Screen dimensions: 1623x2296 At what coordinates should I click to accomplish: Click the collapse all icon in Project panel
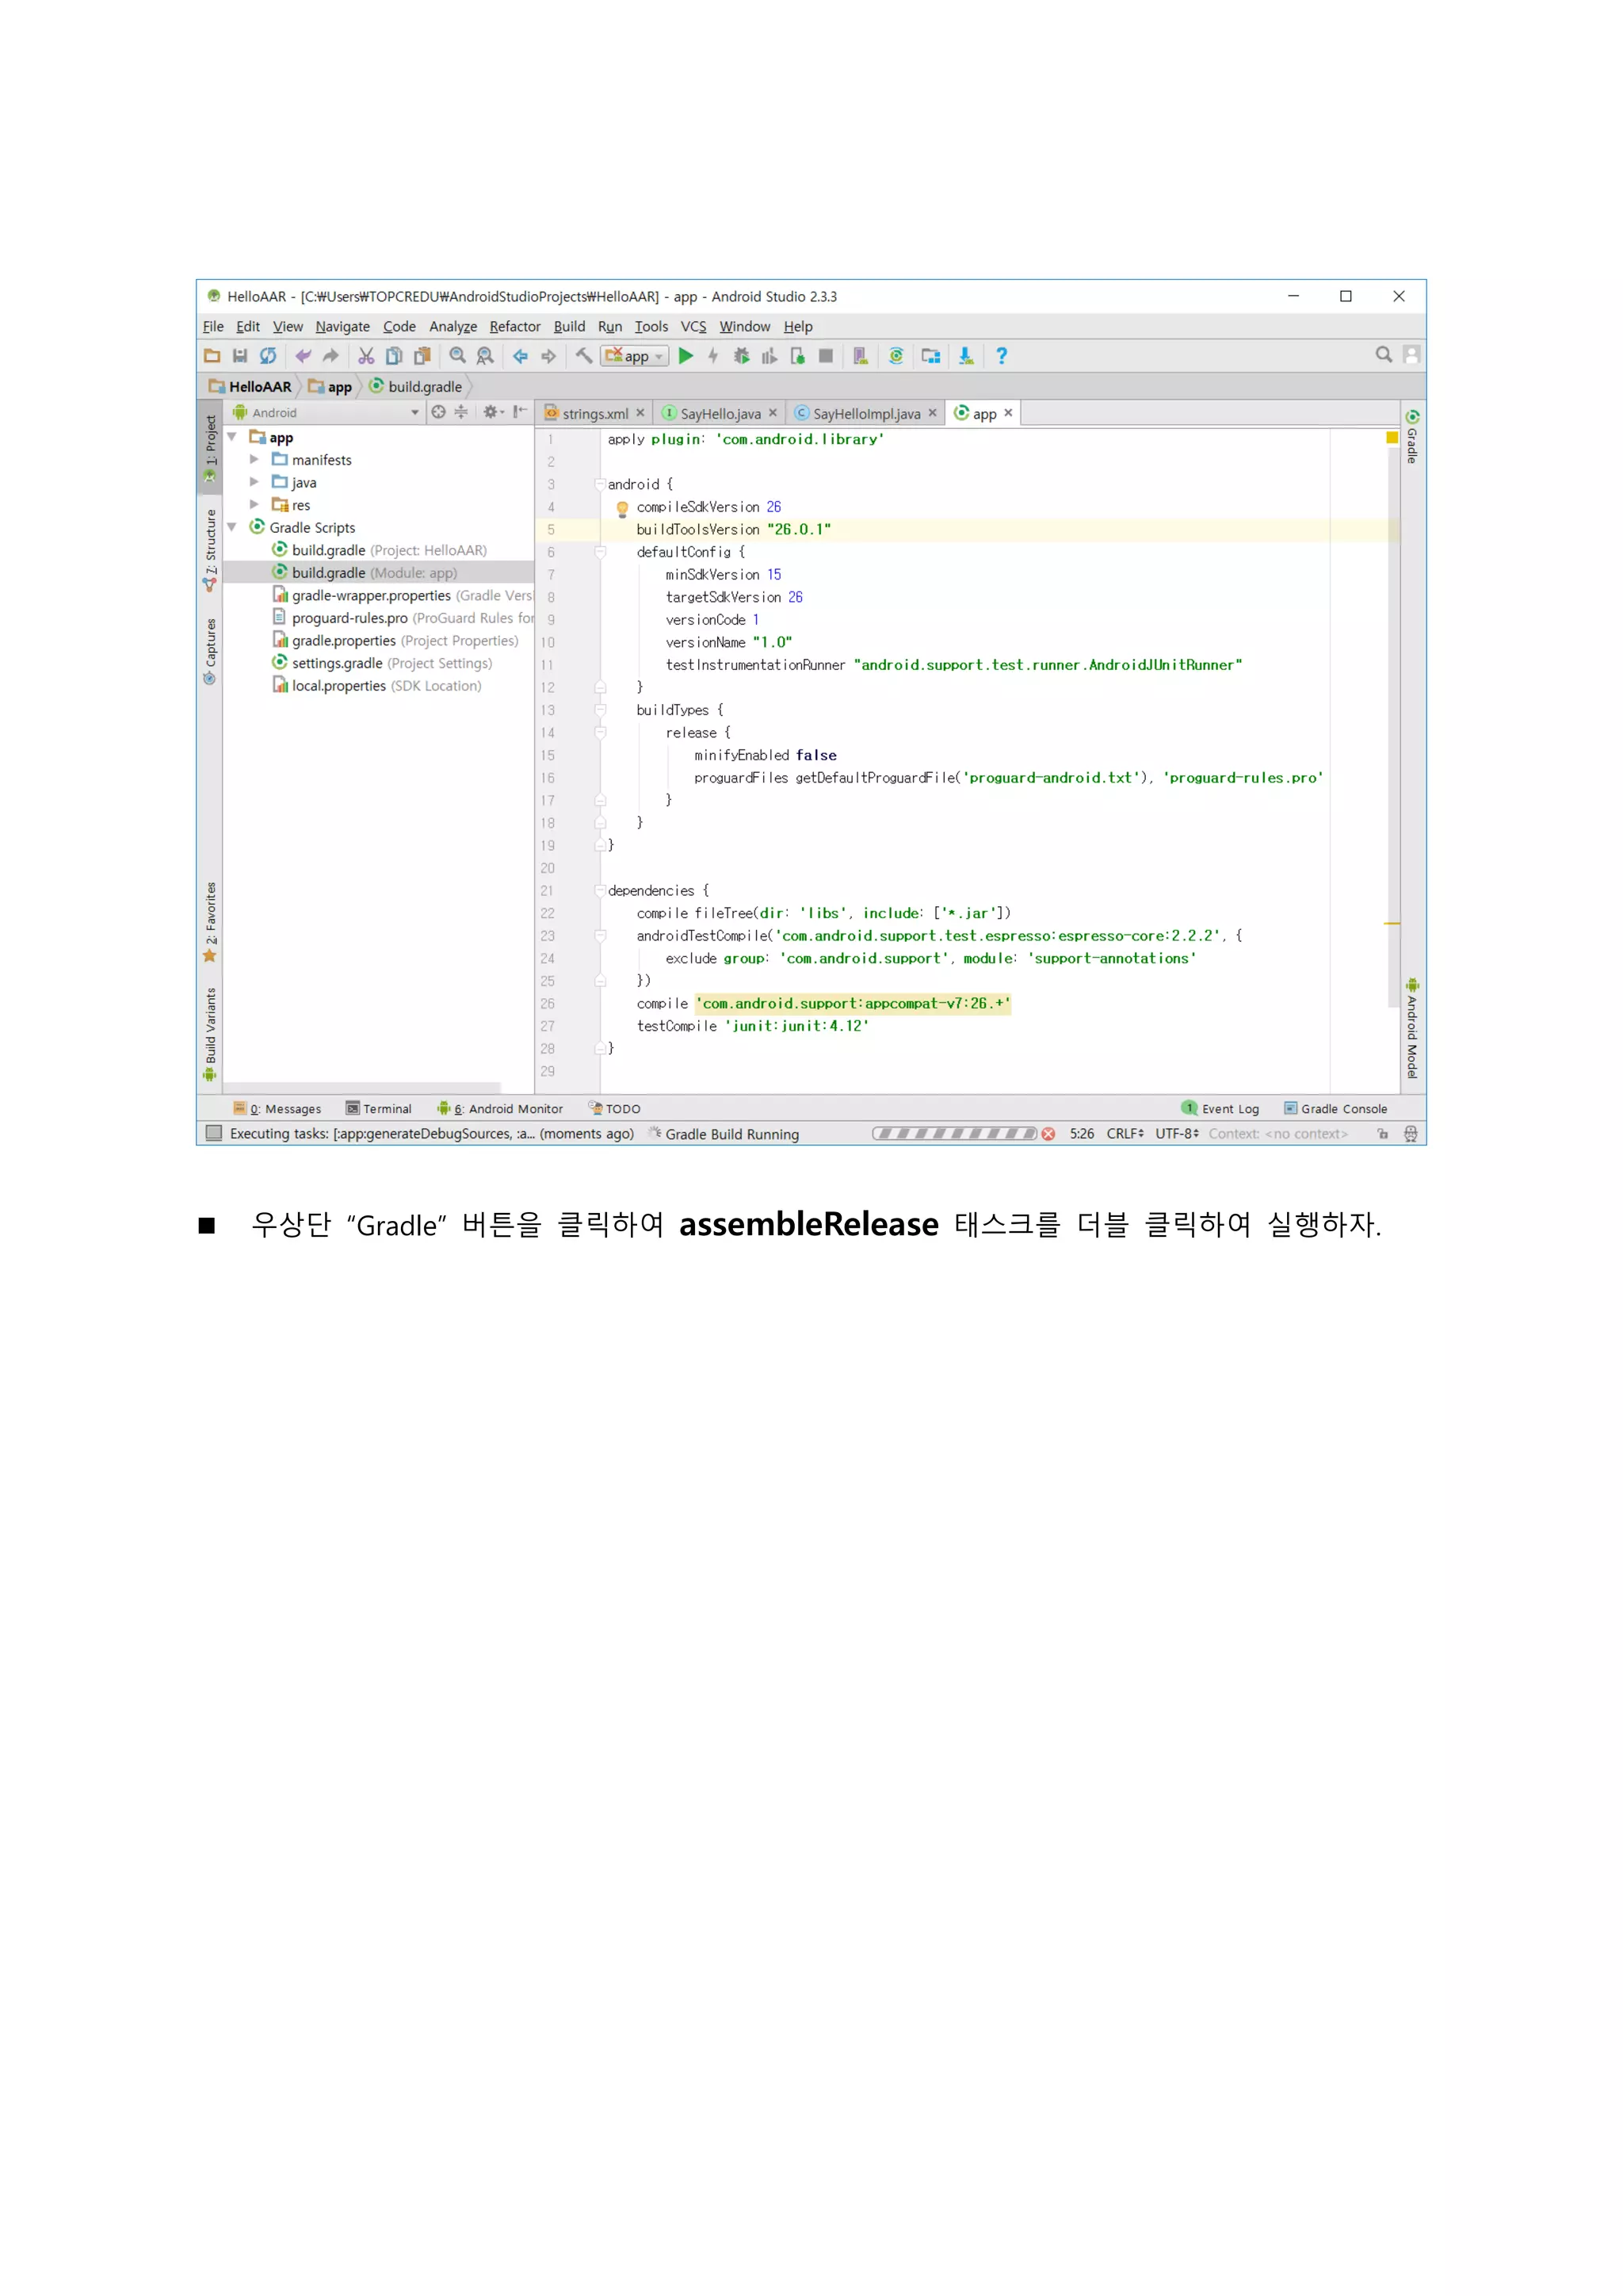click(x=460, y=412)
